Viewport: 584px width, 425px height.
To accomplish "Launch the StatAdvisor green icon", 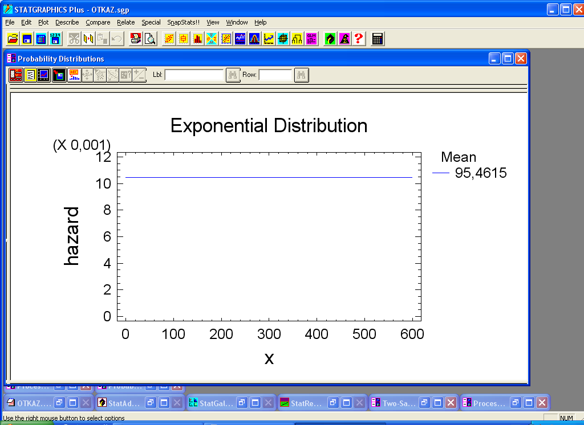I will coord(330,39).
